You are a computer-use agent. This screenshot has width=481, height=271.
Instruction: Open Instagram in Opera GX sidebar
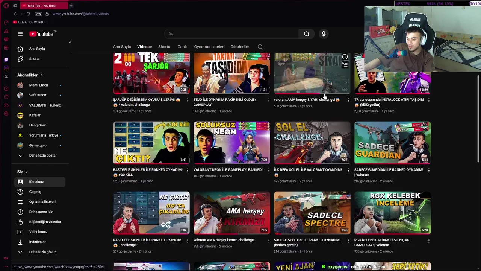tap(6, 68)
